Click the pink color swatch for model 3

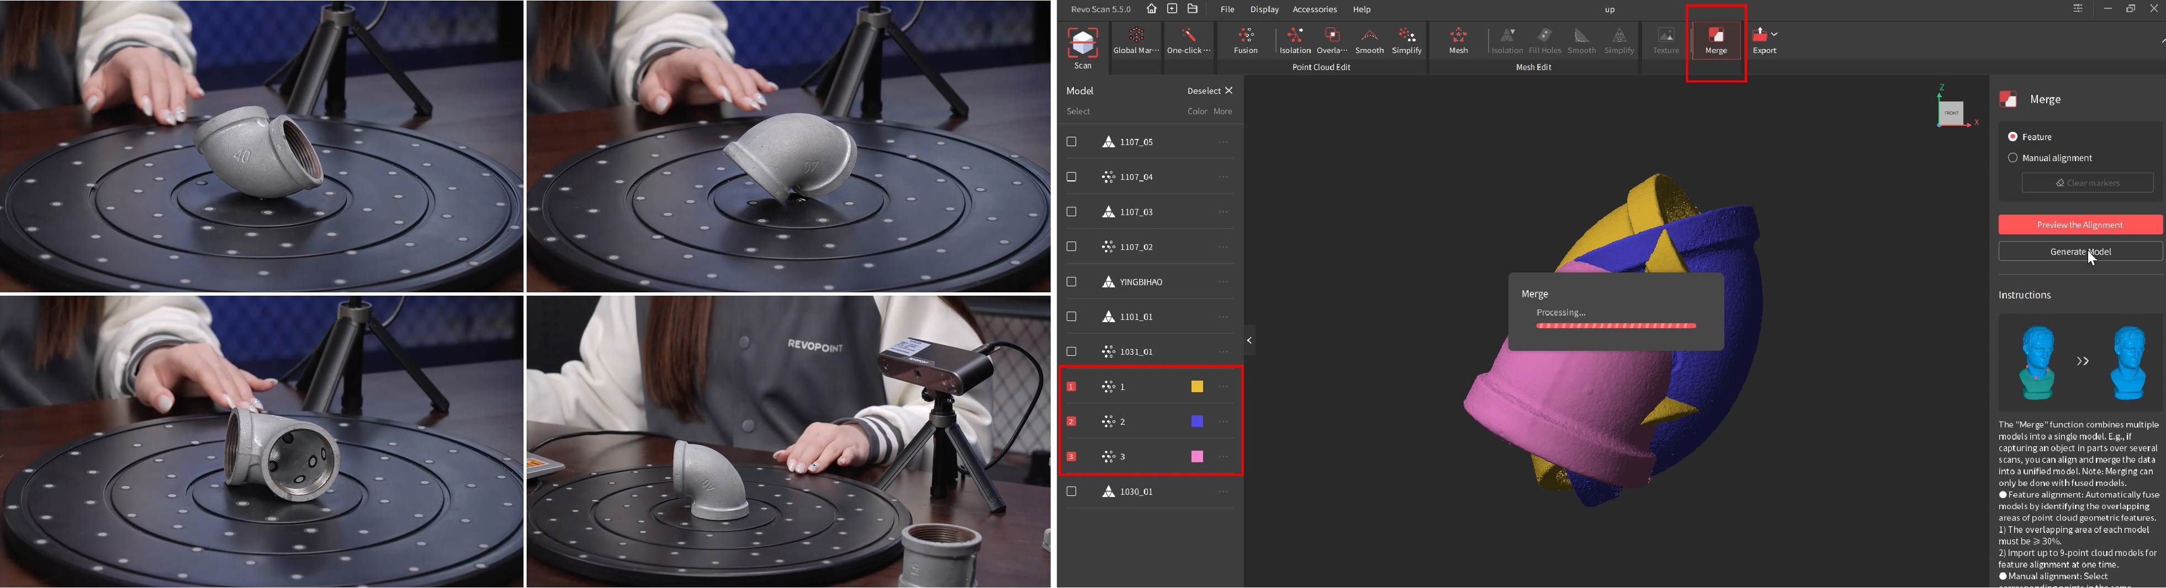1196,457
